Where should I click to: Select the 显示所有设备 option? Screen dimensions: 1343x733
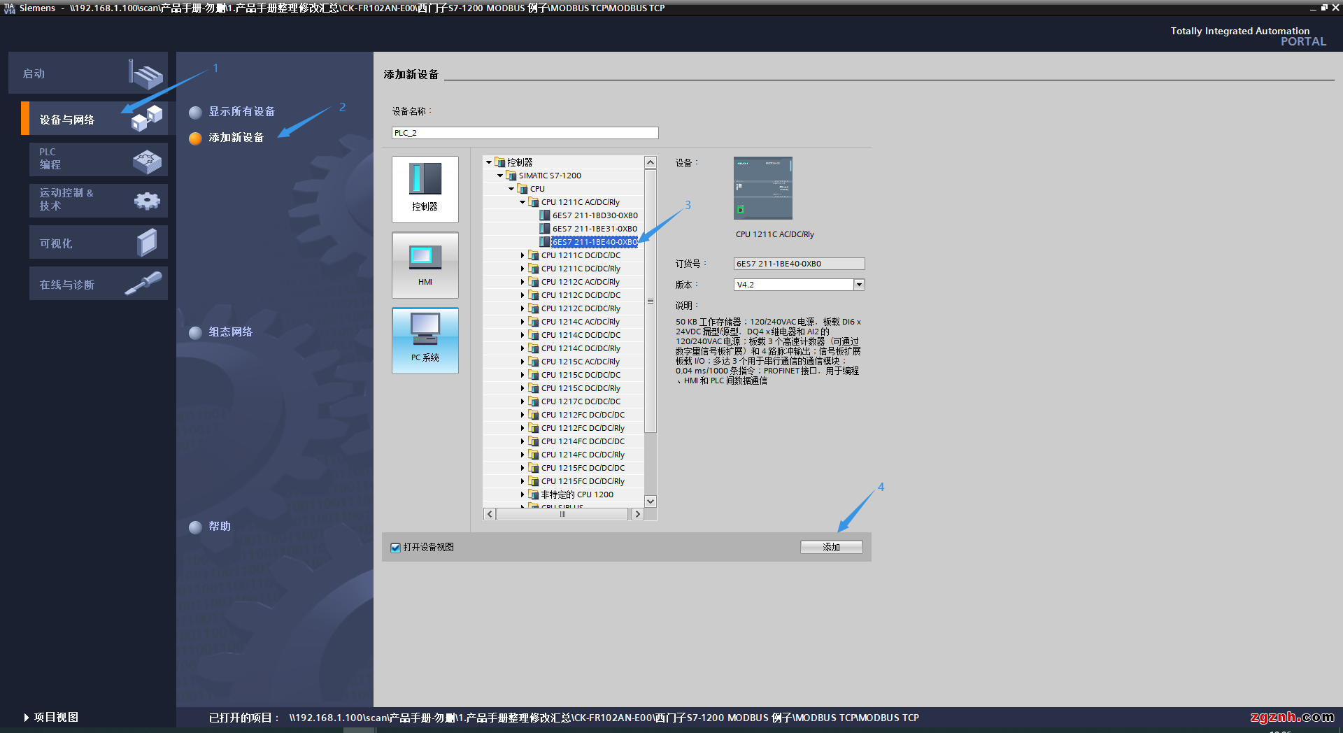(x=241, y=112)
